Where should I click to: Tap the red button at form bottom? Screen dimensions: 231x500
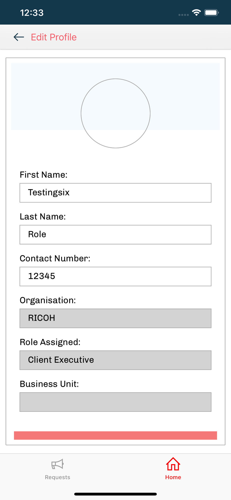click(115, 435)
